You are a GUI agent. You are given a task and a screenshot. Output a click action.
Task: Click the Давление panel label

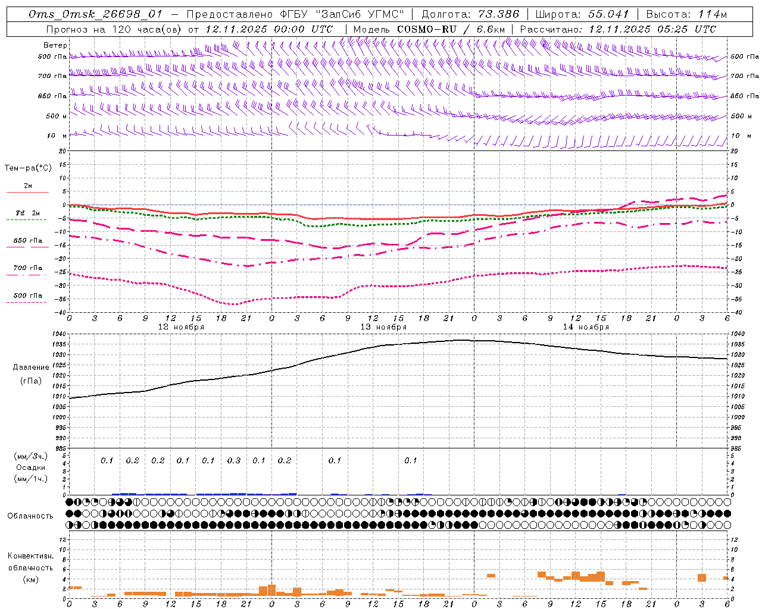point(31,368)
